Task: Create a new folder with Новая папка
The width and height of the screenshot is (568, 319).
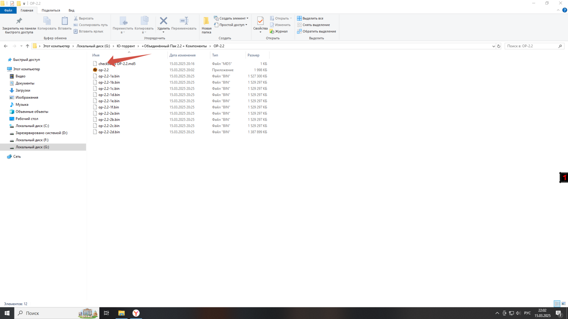Action: coord(206,25)
